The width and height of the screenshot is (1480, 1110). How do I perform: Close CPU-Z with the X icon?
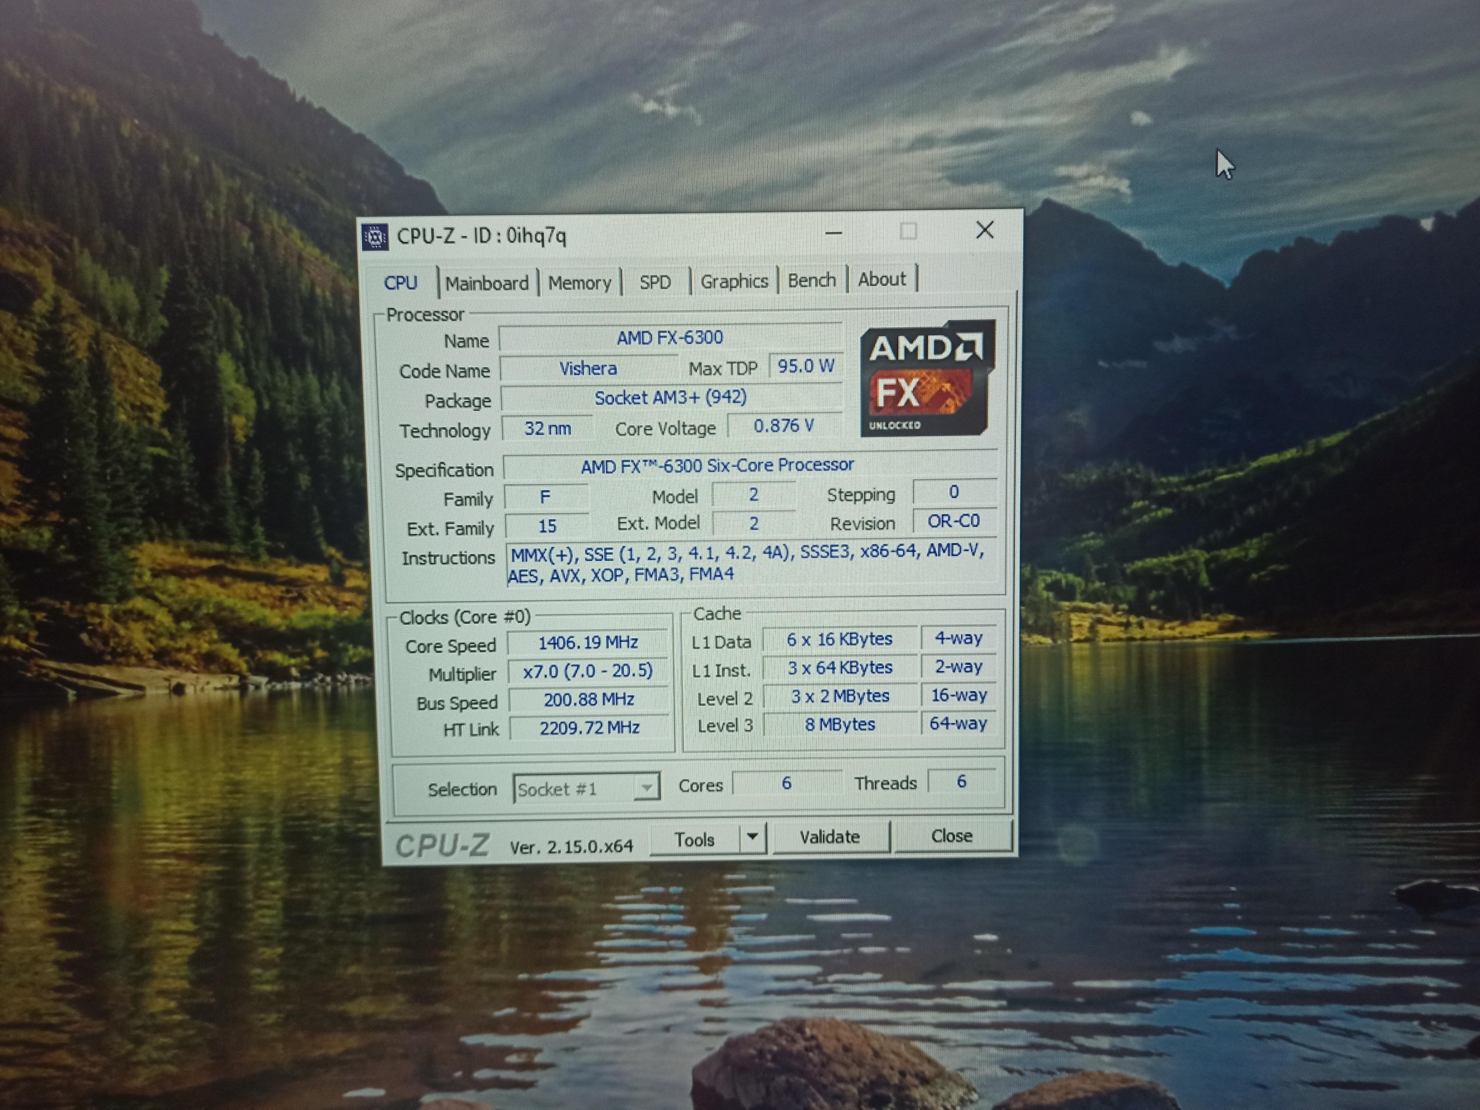click(x=984, y=230)
